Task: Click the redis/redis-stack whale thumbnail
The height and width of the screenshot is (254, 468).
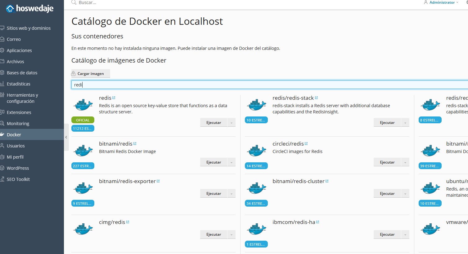Action: point(256,105)
